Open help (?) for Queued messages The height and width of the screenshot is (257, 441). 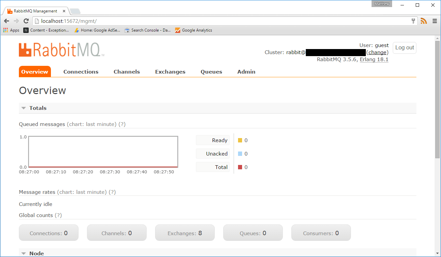[x=122, y=124]
